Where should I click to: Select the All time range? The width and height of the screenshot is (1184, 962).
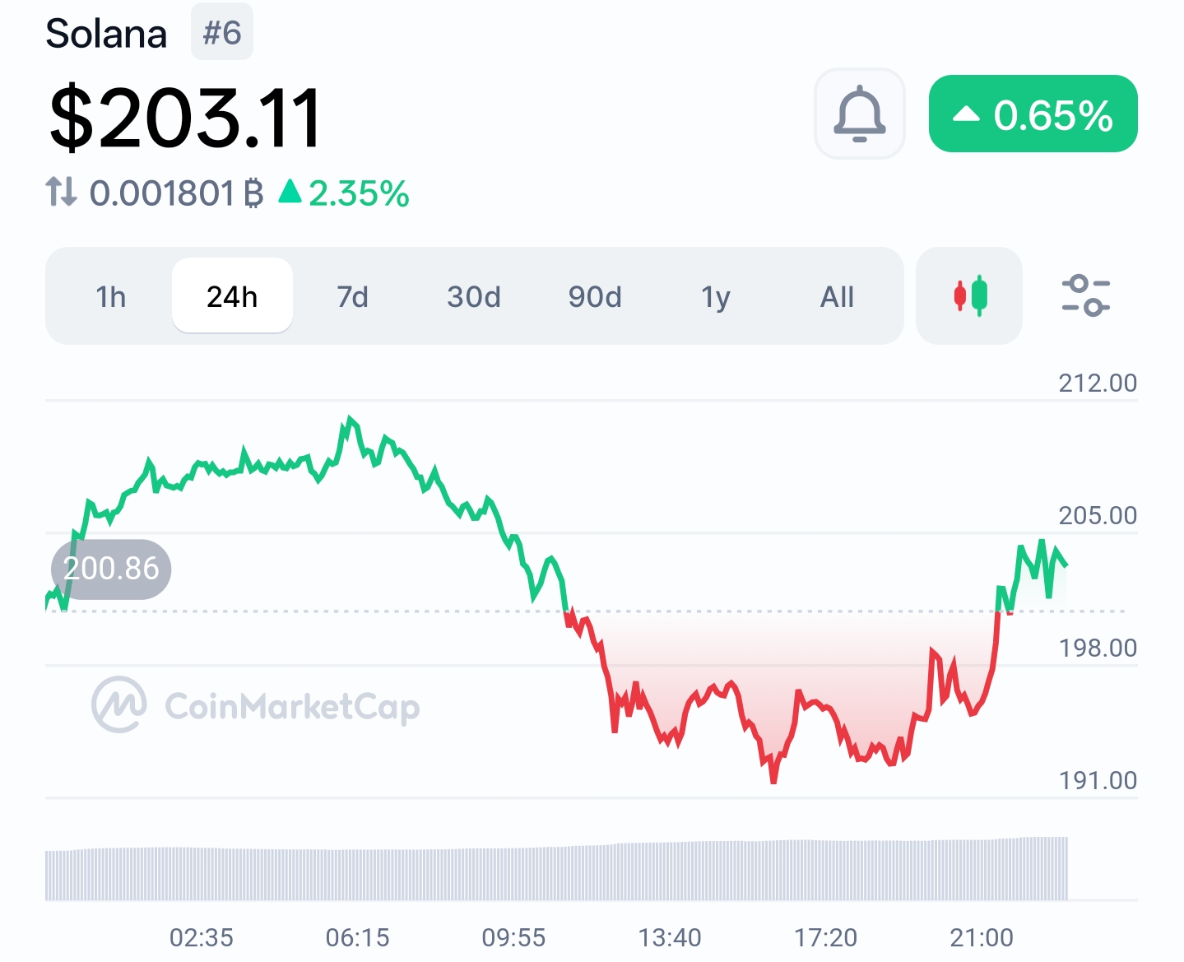pos(837,295)
